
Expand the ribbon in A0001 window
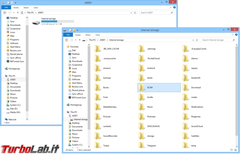pyautogui.click(x=171, y=7)
